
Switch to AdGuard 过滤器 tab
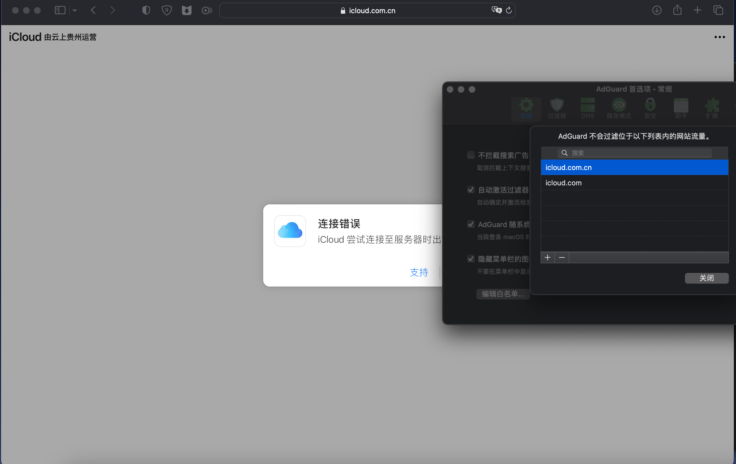[557, 109]
